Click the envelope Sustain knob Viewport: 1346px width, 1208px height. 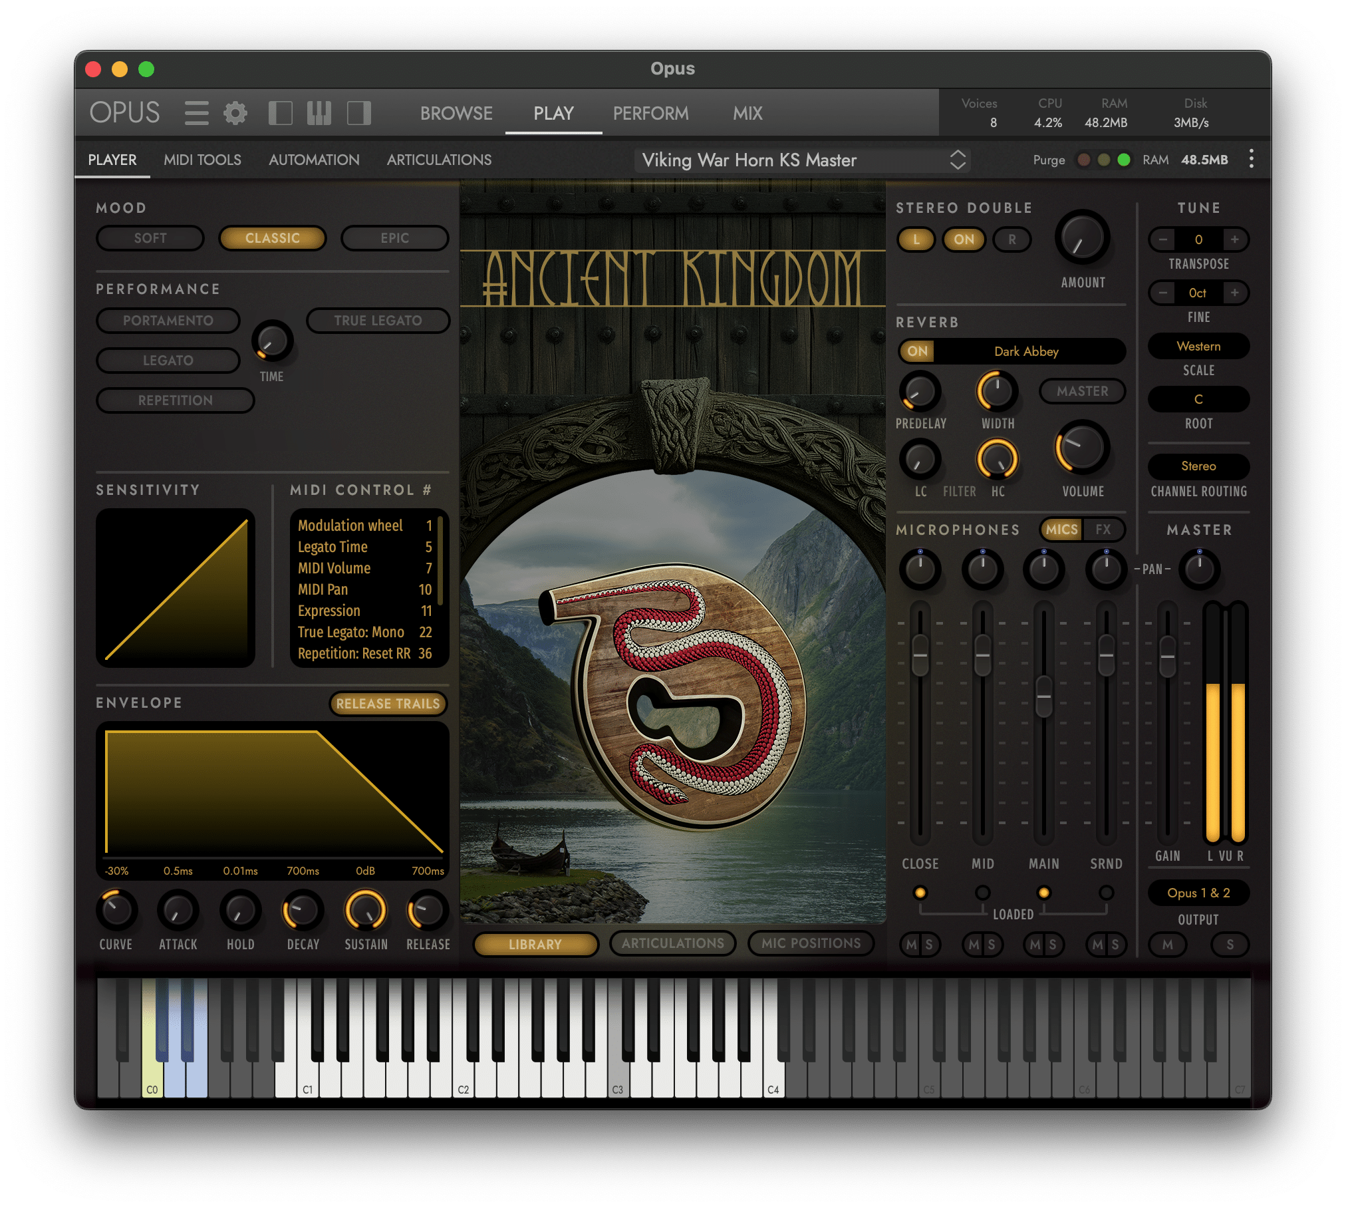365,910
